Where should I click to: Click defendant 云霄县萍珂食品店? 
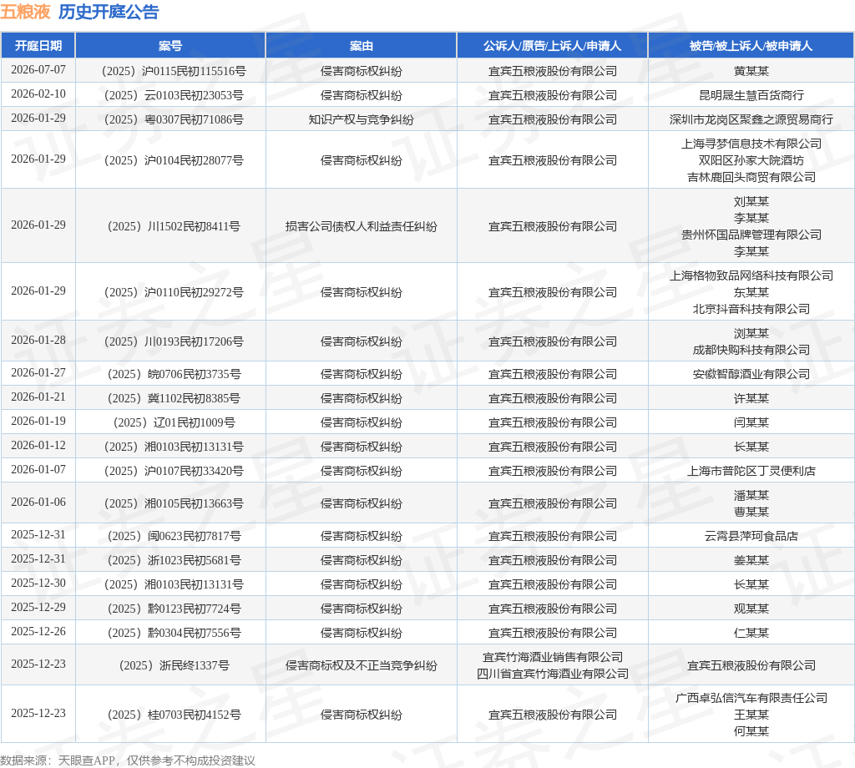point(751,536)
